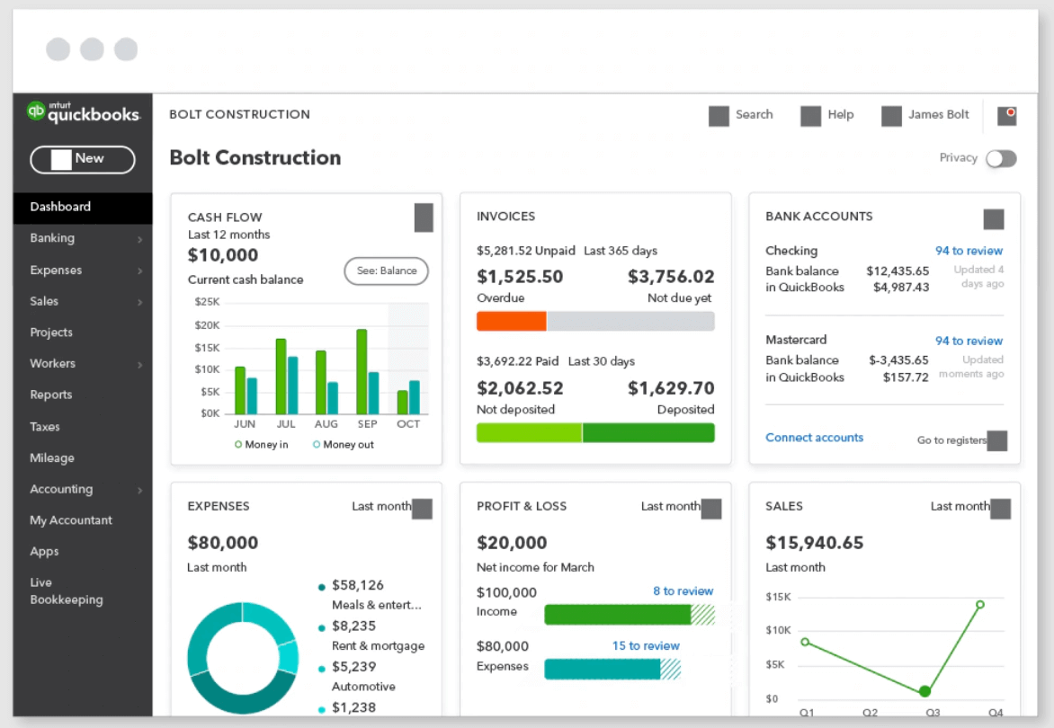Click the dark green Deposited bar
The width and height of the screenshot is (1054, 728).
(648, 432)
